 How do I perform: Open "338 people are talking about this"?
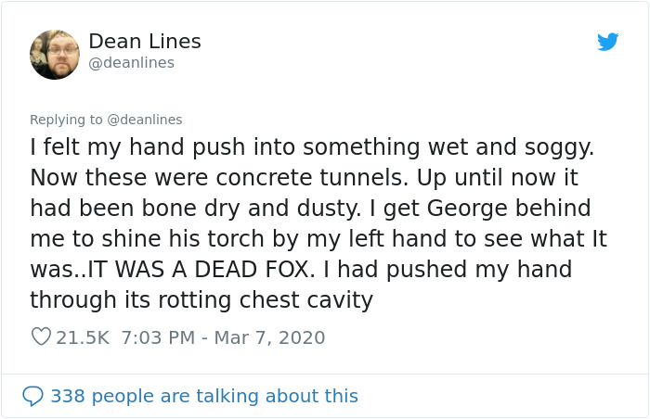(203, 396)
